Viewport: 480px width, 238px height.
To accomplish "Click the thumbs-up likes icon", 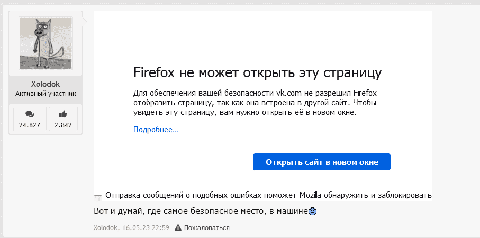I will pyautogui.click(x=63, y=114).
